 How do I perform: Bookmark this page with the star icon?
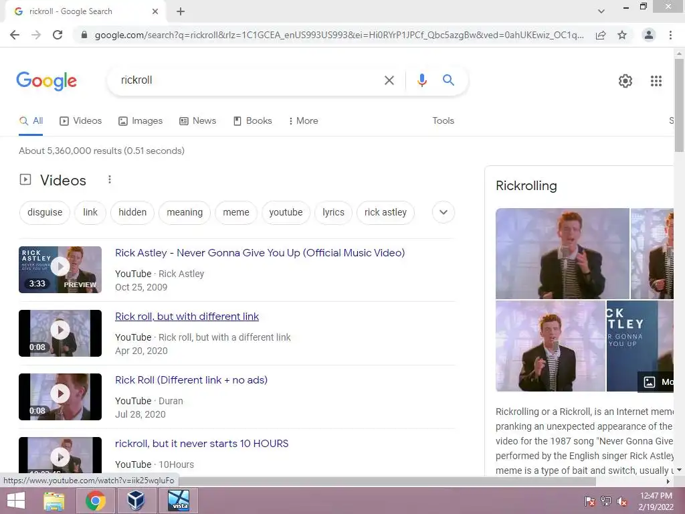[622, 35]
